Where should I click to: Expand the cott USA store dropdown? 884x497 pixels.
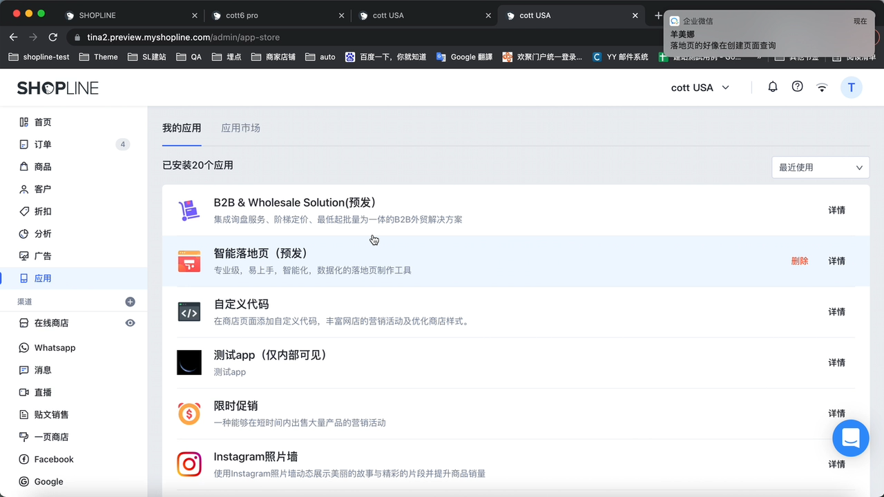700,88
